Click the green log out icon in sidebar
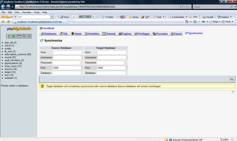This screenshot has width=237, height=141. click(x=14, y=36)
